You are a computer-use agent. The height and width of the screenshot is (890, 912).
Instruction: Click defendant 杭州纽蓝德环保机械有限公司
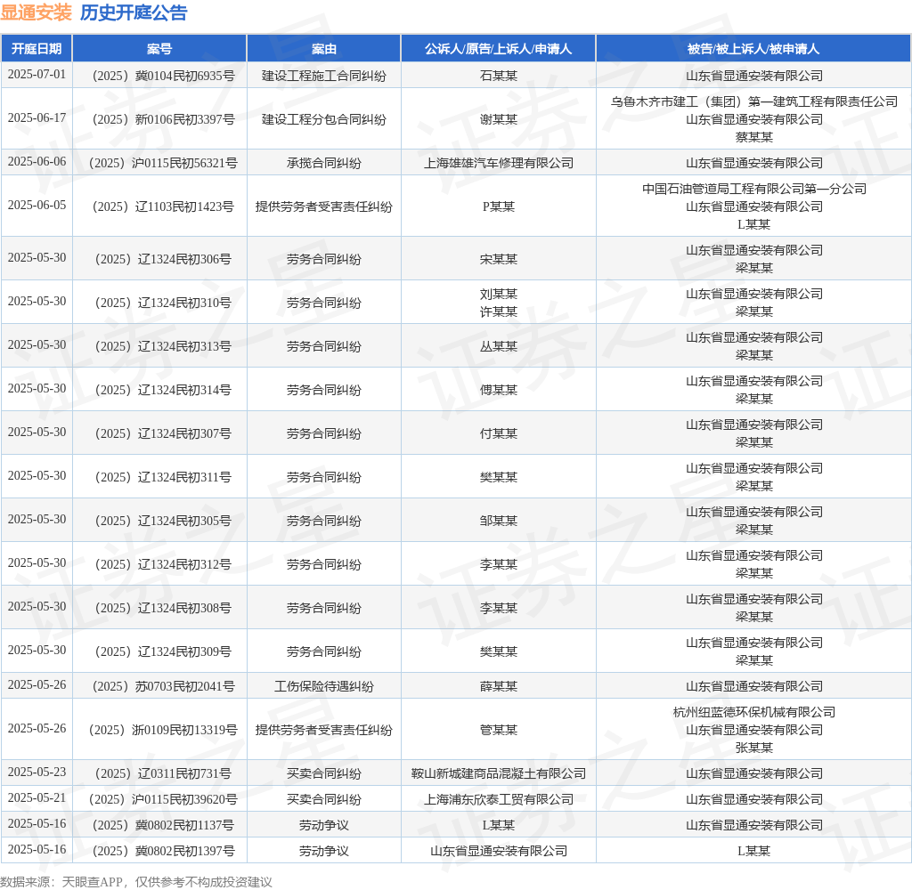(753, 712)
